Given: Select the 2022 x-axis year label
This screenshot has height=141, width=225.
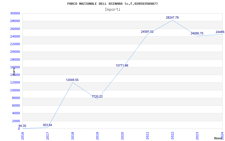Looking at the screenshot, I should (172, 136).
